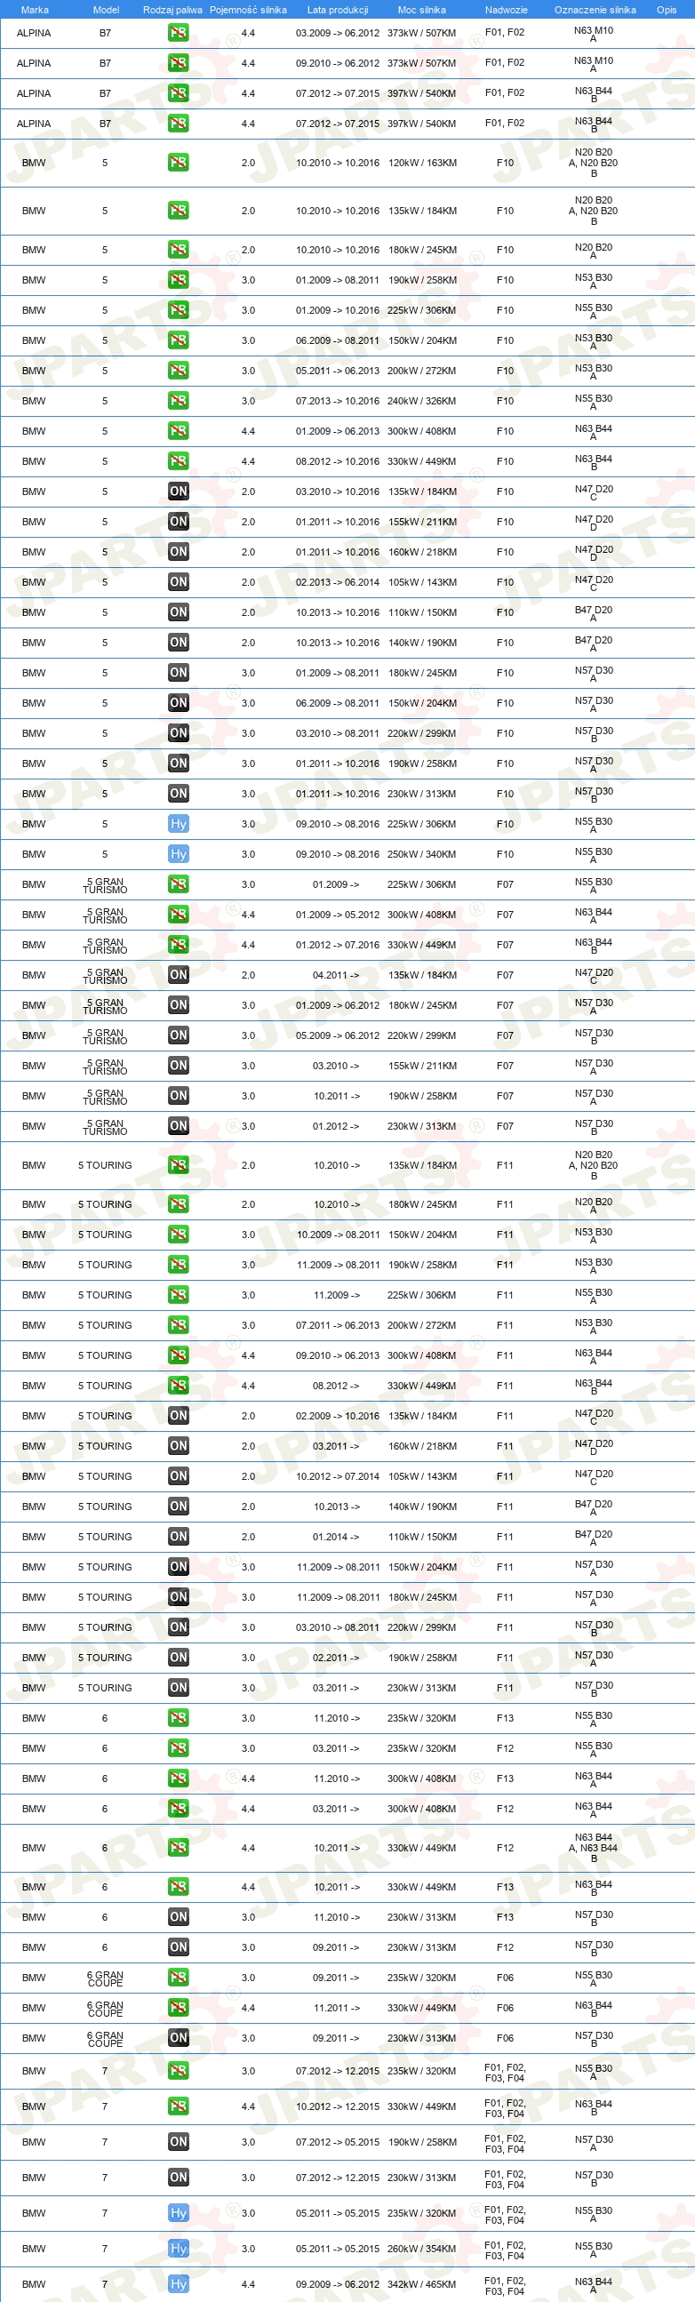
Task: Select engine code cell N63 B44 A, N63 B44 B
Action: point(594,1848)
